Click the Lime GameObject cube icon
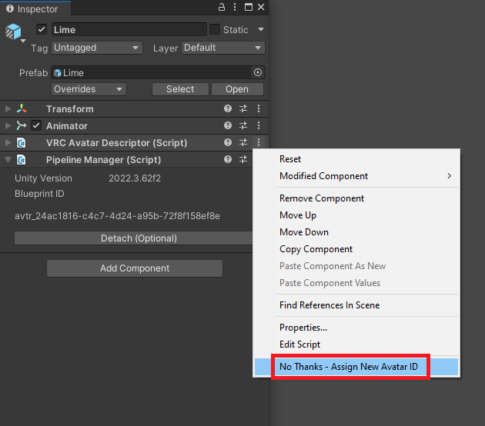 click(x=14, y=32)
